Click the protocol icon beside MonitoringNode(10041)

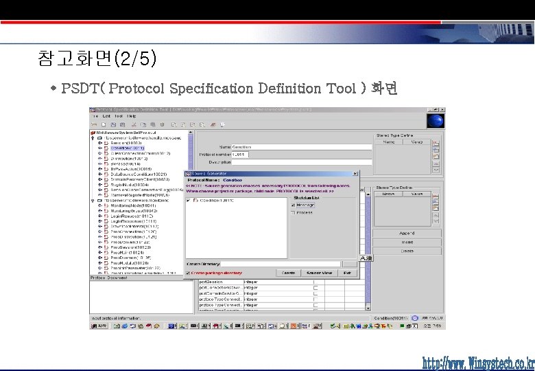tap(106, 205)
